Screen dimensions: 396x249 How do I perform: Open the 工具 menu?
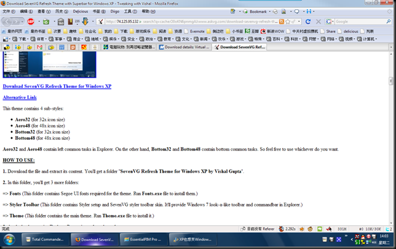[x=130, y=11]
